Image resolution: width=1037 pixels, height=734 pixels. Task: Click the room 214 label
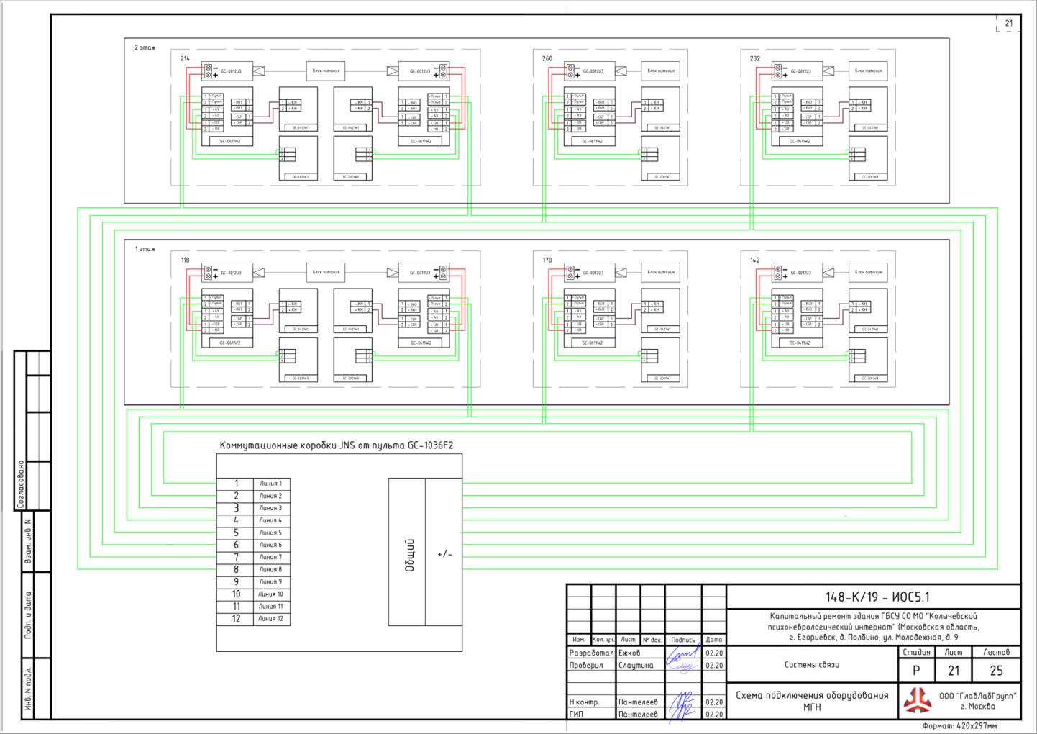185,58
